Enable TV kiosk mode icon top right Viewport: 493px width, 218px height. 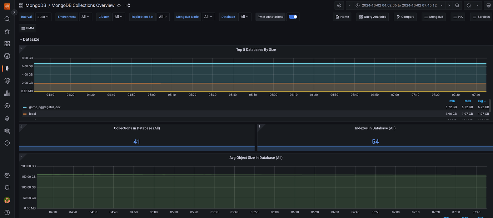click(489, 5)
